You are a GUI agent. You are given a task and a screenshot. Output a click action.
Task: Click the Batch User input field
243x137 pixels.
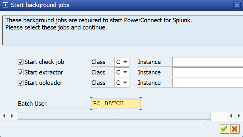point(116,104)
